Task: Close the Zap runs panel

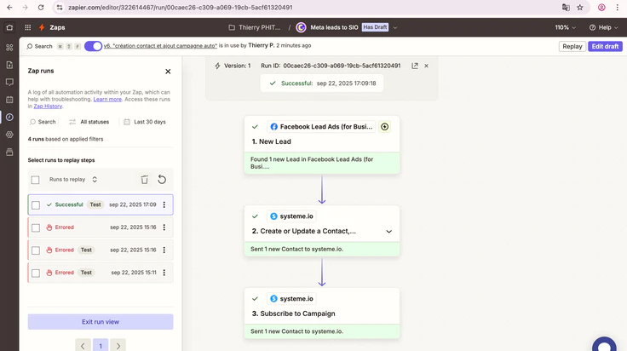Action: [x=168, y=72]
